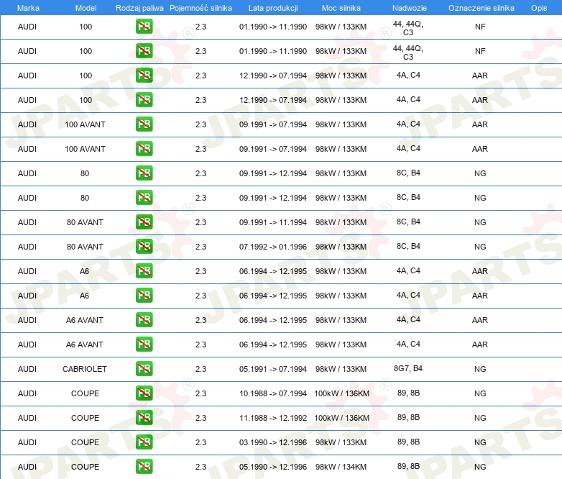Select 89, 8B in the 05.1990 -> 12.1996 row
The width and height of the screenshot is (562, 479).
pyautogui.click(x=408, y=466)
